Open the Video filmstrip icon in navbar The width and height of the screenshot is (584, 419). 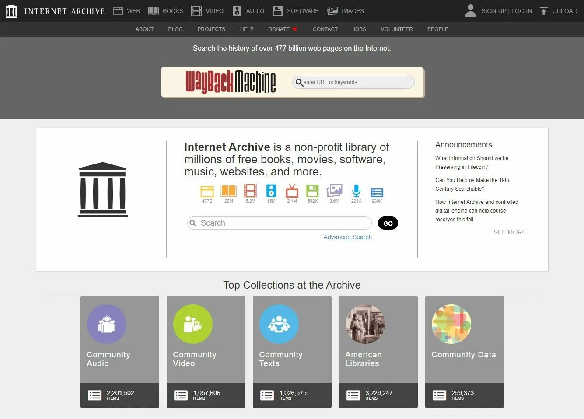point(196,11)
